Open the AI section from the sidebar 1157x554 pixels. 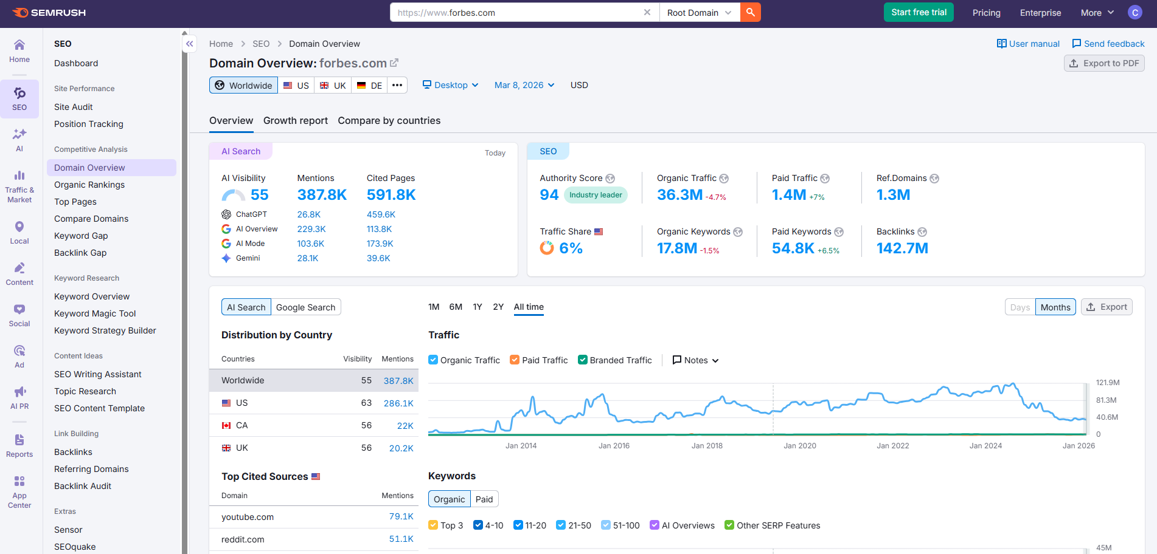pyautogui.click(x=19, y=140)
